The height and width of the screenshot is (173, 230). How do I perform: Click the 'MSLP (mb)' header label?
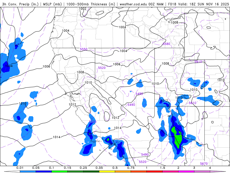(x=52, y=4)
